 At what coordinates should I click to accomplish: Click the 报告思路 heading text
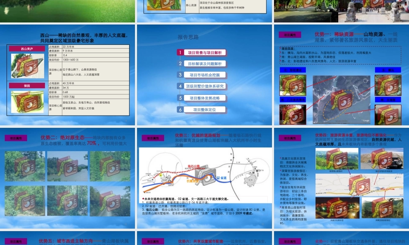(188, 37)
